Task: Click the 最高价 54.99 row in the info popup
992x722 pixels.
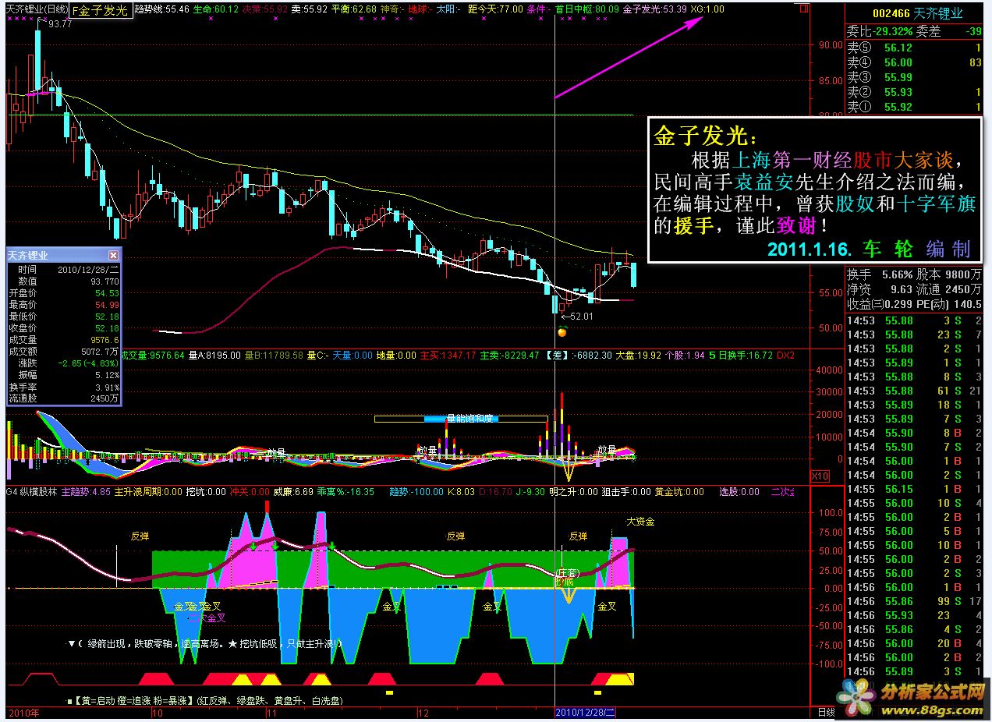Action: (64, 304)
